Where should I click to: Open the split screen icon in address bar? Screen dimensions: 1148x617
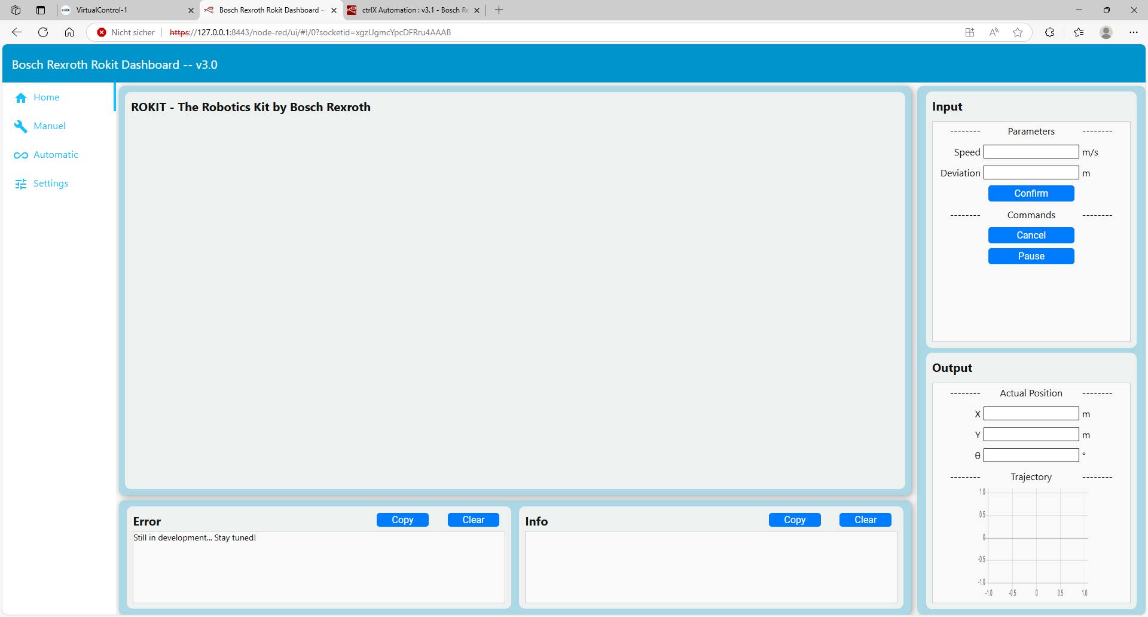(970, 32)
